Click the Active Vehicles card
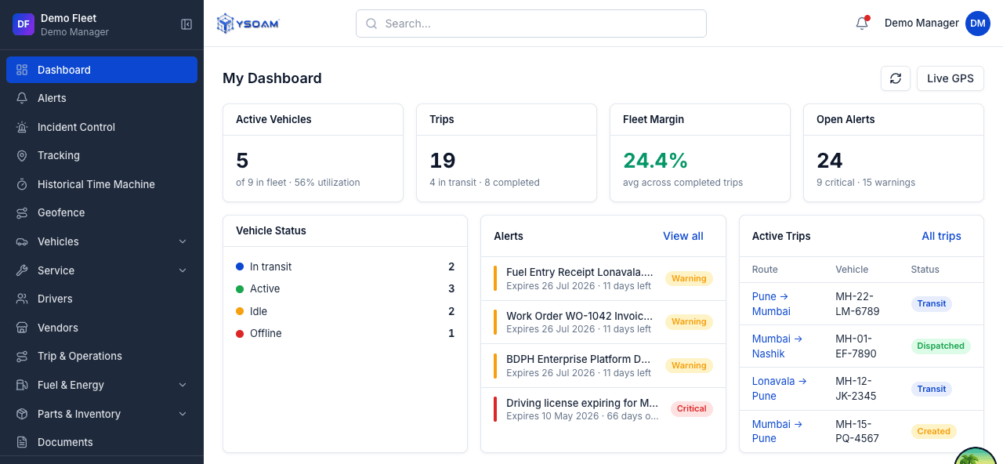1003x464 pixels. (313, 153)
